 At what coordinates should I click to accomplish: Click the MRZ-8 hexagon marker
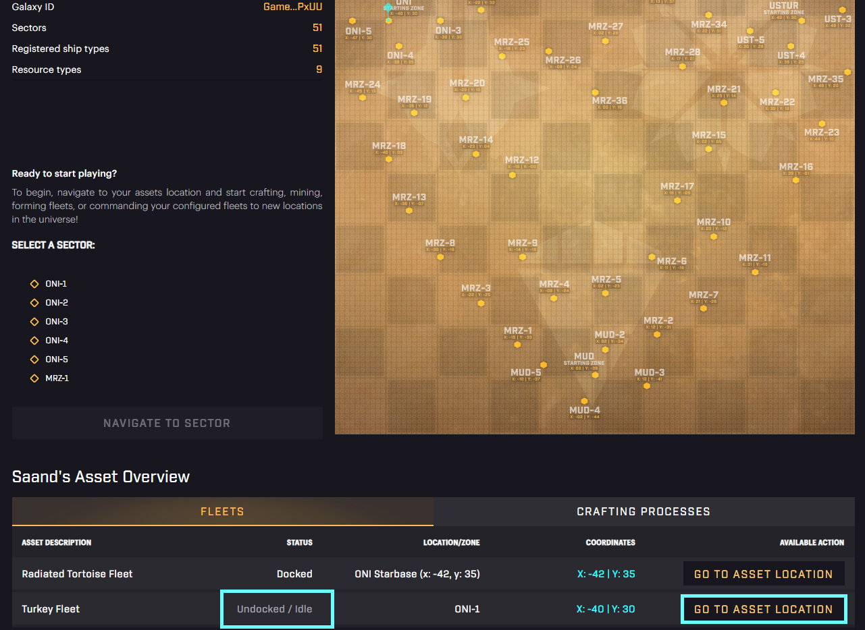tap(440, 257)
